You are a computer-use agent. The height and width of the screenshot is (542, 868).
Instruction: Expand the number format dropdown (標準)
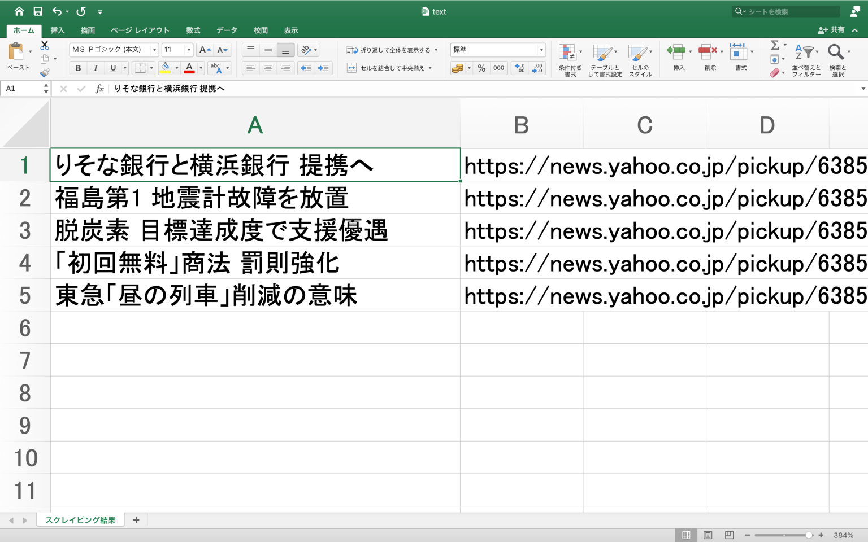click(541, 50)
